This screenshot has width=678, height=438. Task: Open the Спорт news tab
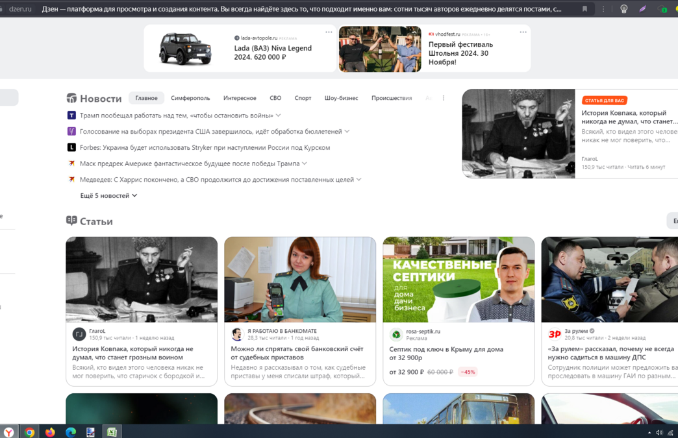tap(303, 98)
